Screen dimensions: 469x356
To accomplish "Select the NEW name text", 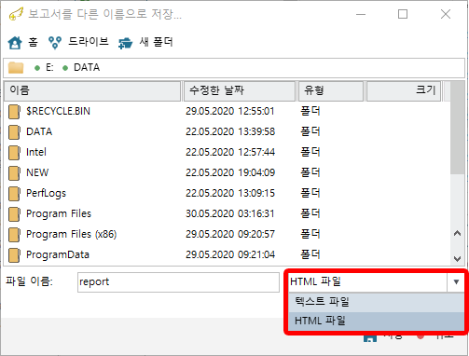I will pyautogui.click(x=37, y=172).
